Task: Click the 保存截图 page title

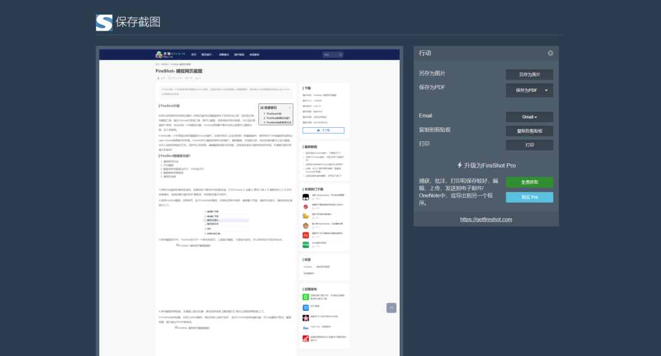Action: (138, 22)
